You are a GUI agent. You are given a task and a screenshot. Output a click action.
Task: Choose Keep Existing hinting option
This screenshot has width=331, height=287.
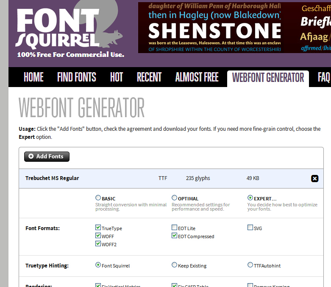pos(174,265)
